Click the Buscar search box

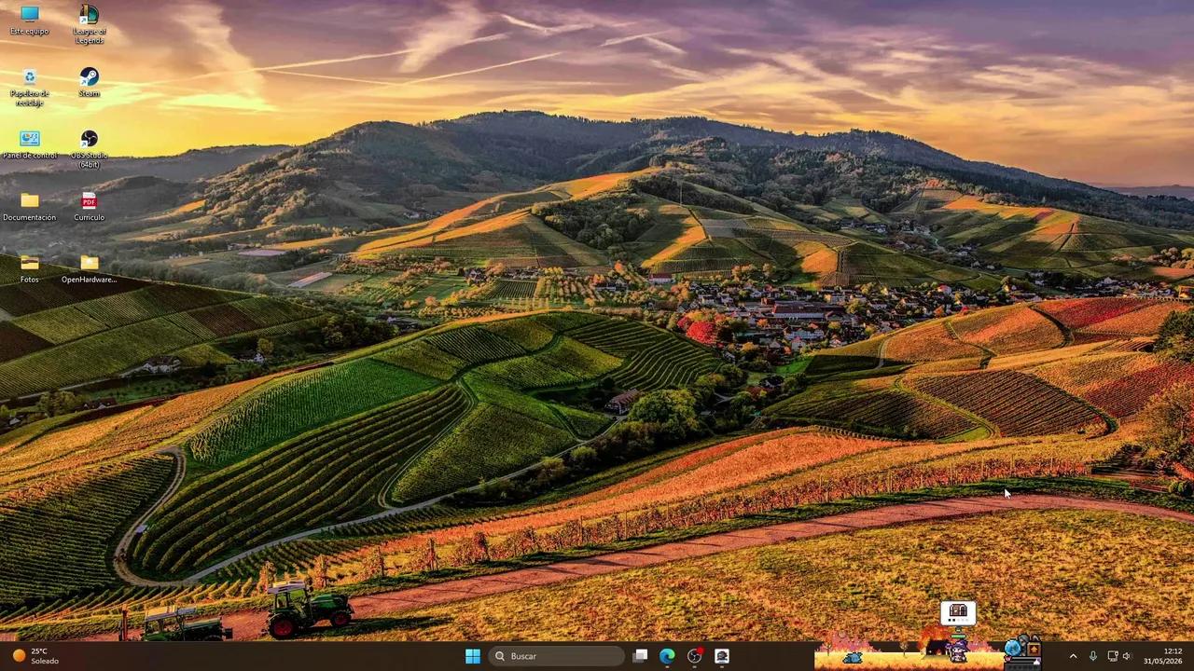557,656
